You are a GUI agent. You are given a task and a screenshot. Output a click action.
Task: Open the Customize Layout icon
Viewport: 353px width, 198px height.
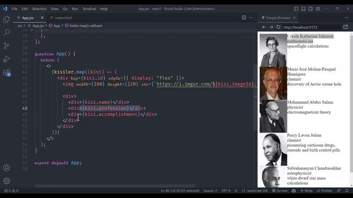point(318,9)
